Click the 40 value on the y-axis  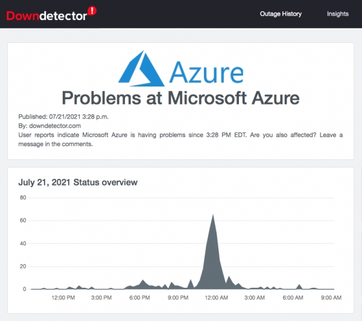pos(23,244)
